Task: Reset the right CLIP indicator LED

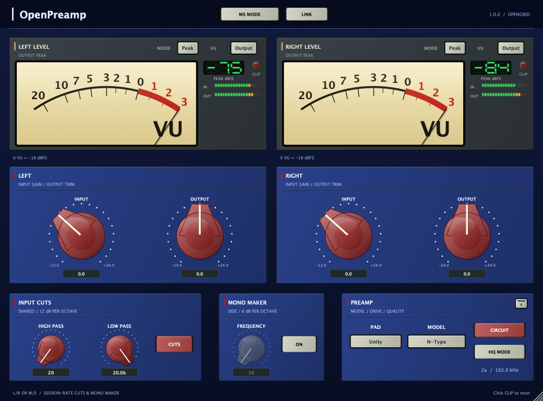Action: [523, 65]
